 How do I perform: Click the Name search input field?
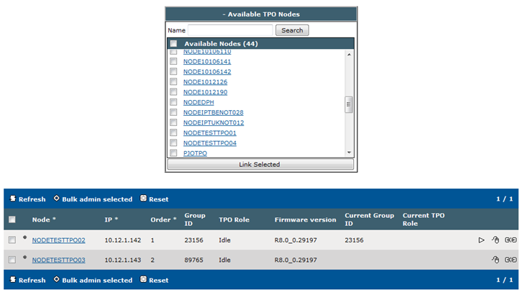pos(230,30)
